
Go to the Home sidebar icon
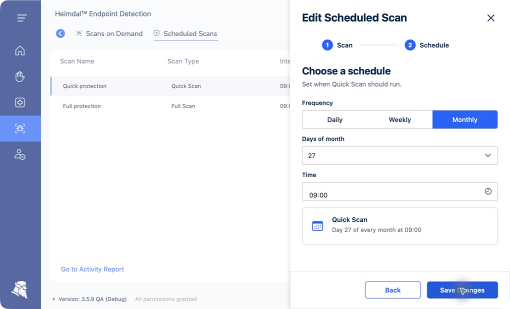[20, 50]
